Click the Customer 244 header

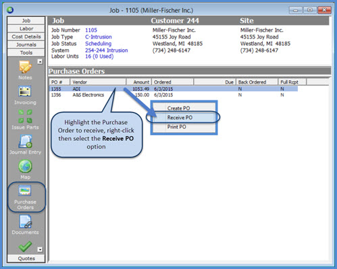(175, 21)
